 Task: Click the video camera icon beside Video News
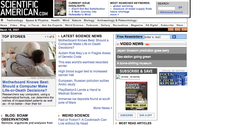pos(147,44)
